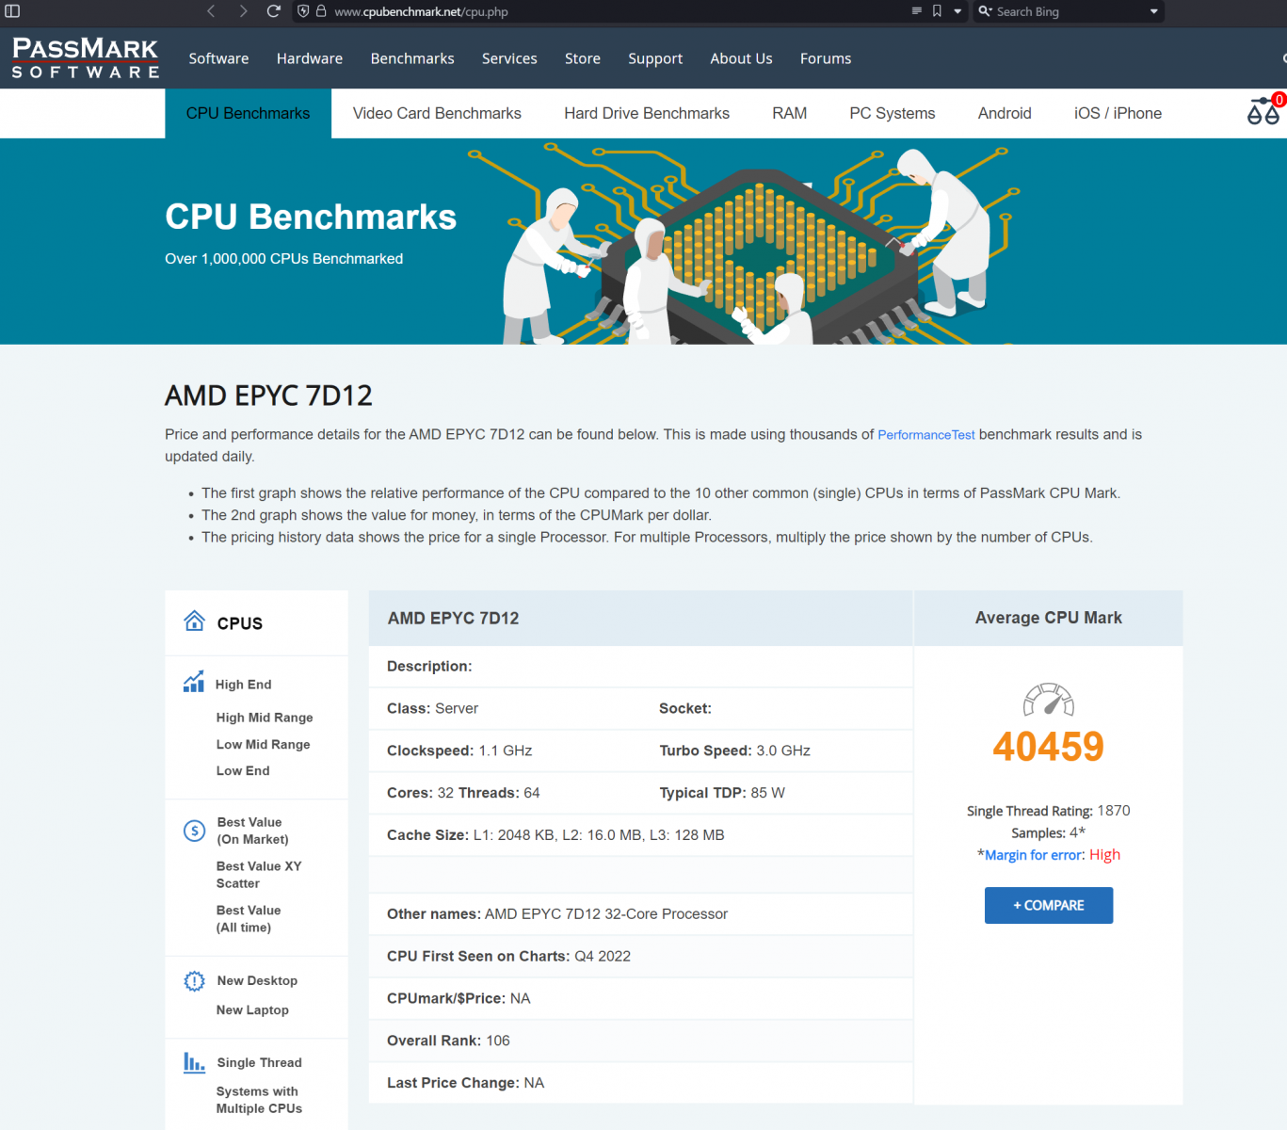Open the Support menu
The width and height of the screenshot is (1287, 1130).
pyautogui.click(x=655, y=58)
